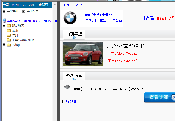Go back via 返回上一页 link

[x=71, y=6]
